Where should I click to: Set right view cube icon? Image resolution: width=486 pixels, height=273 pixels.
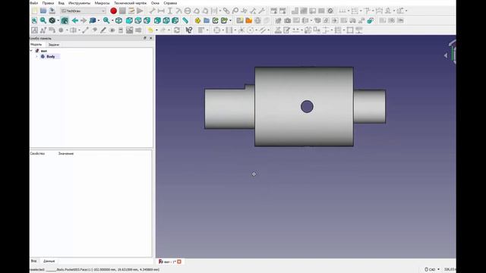click(x=147, y=20)
